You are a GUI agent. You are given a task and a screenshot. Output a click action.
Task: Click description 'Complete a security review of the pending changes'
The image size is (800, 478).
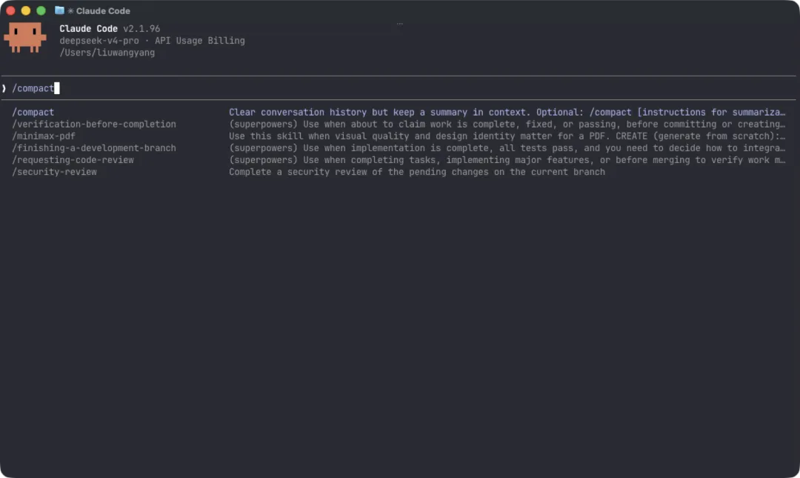coord(417,172)
